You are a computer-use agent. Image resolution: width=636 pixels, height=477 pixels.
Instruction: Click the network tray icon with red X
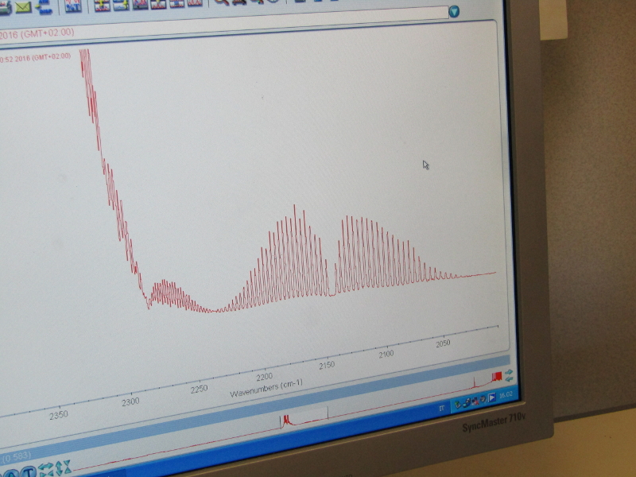tap(474, 402)
